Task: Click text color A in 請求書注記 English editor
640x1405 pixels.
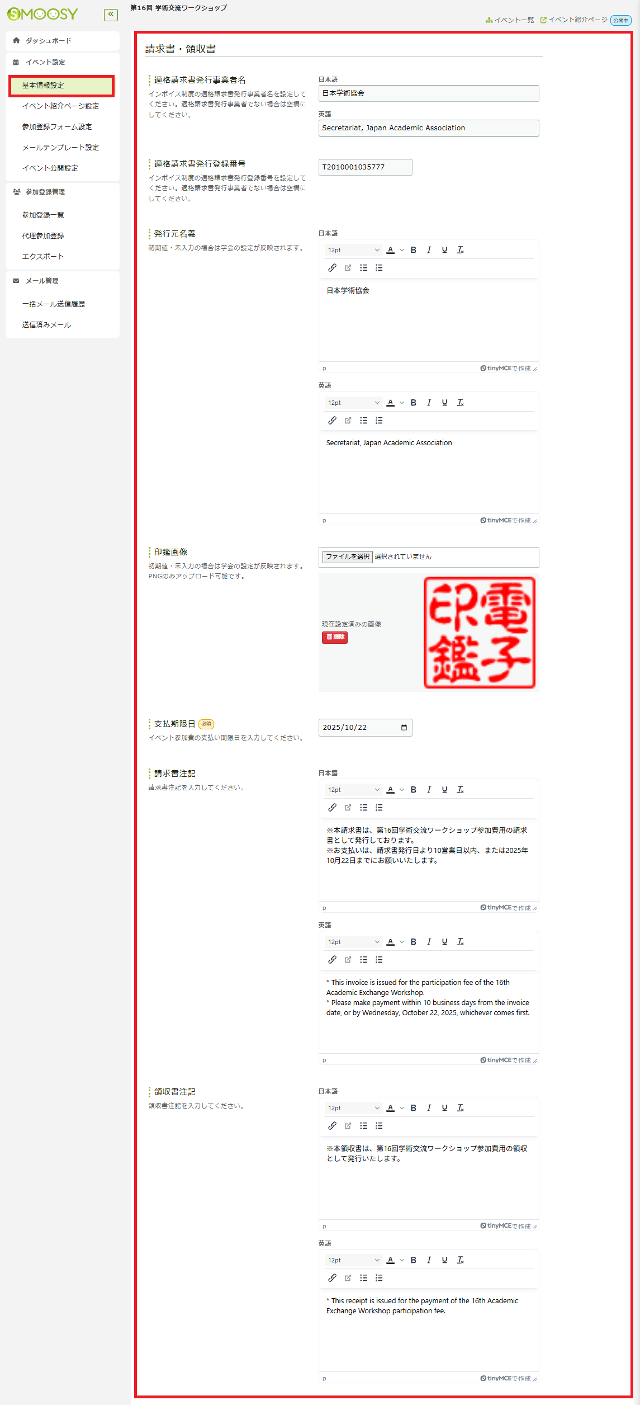Action: (391, 942)
